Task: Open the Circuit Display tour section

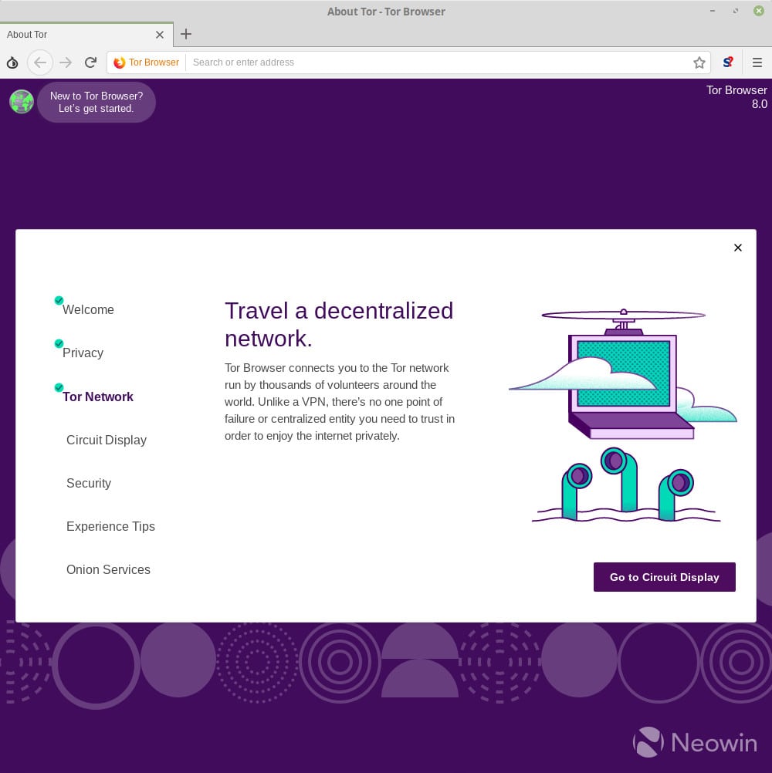Action: click(107, 440)
